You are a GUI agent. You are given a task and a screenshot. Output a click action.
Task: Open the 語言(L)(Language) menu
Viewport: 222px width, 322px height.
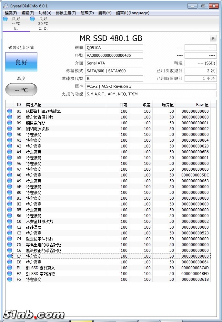[x=133, y=13]
